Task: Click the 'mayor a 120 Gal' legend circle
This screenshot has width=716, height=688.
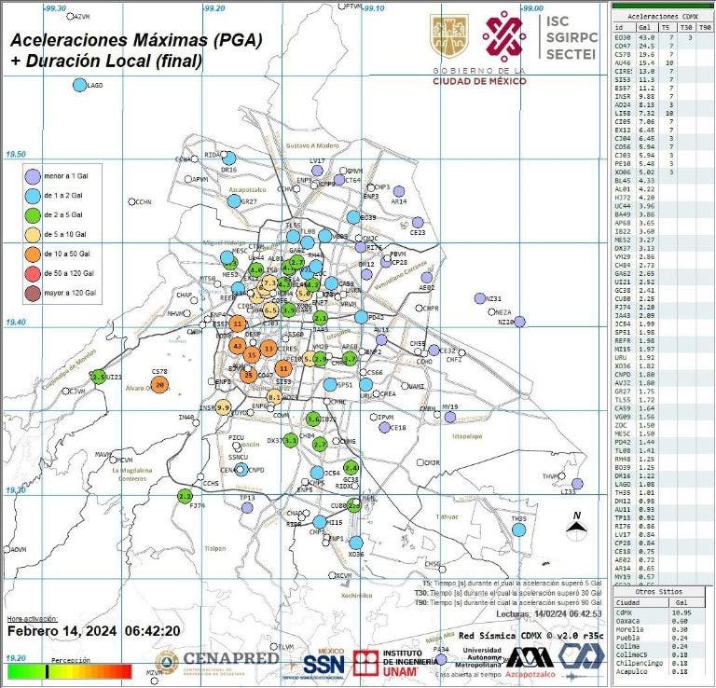Action: [x=34, y=292]
